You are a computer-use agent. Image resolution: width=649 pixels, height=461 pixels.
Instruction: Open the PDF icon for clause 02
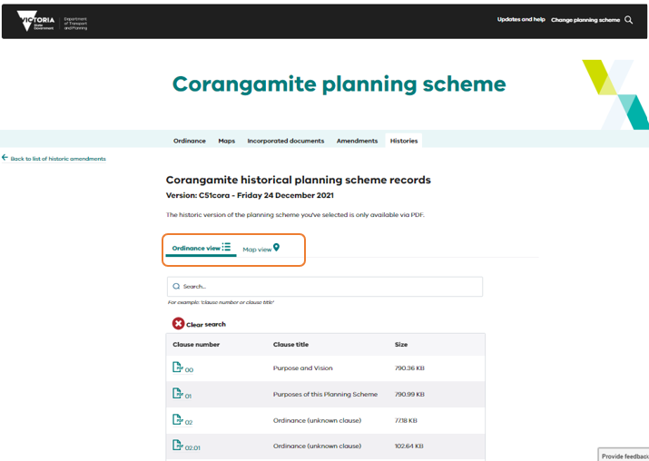tap(178, 419)
